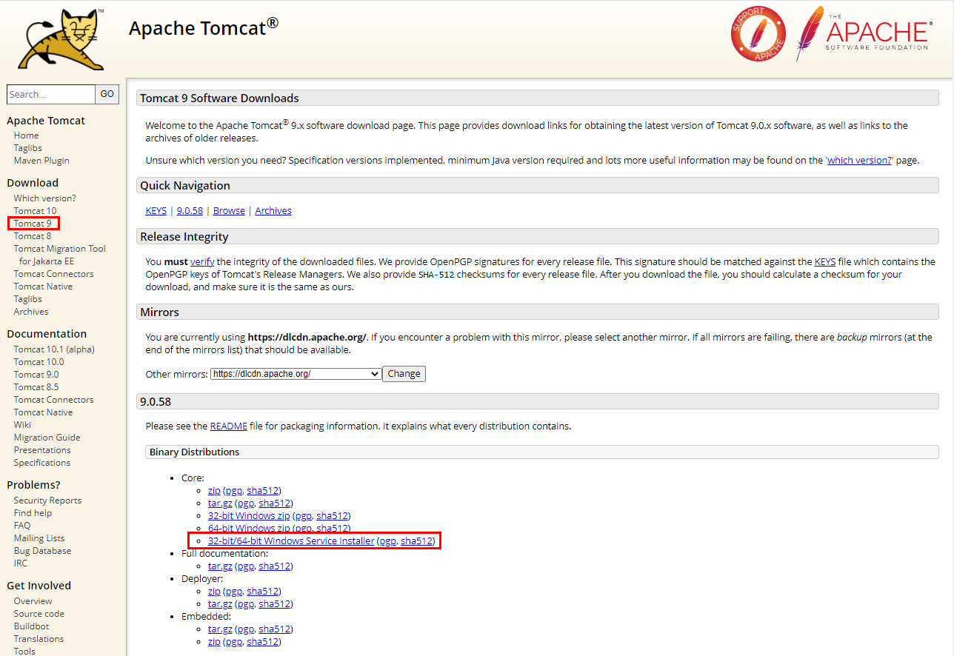Open Tomcat 10.0 documentation link
Screen dimensions: 954x656
point(39,362)
